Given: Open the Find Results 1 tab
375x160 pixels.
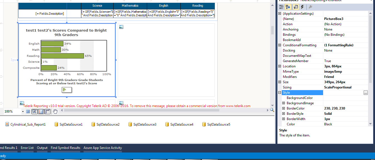Looking at the screenshot, I should point(8,148).
